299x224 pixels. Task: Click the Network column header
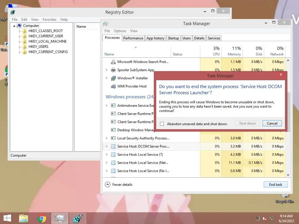[x=275, y=51]
